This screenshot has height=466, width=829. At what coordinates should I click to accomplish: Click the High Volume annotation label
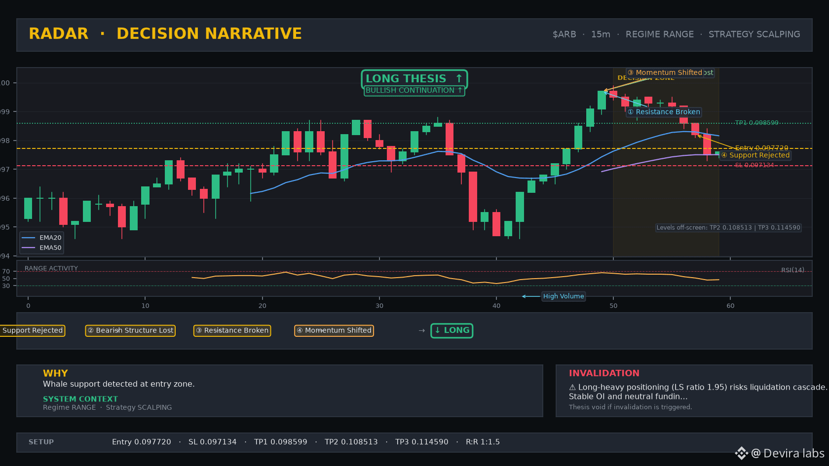564,296
